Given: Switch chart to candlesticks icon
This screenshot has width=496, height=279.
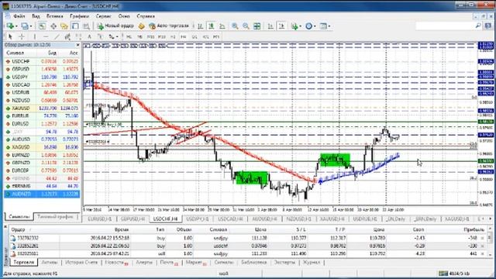Looking at the screenshot, I should click(212, 26).
